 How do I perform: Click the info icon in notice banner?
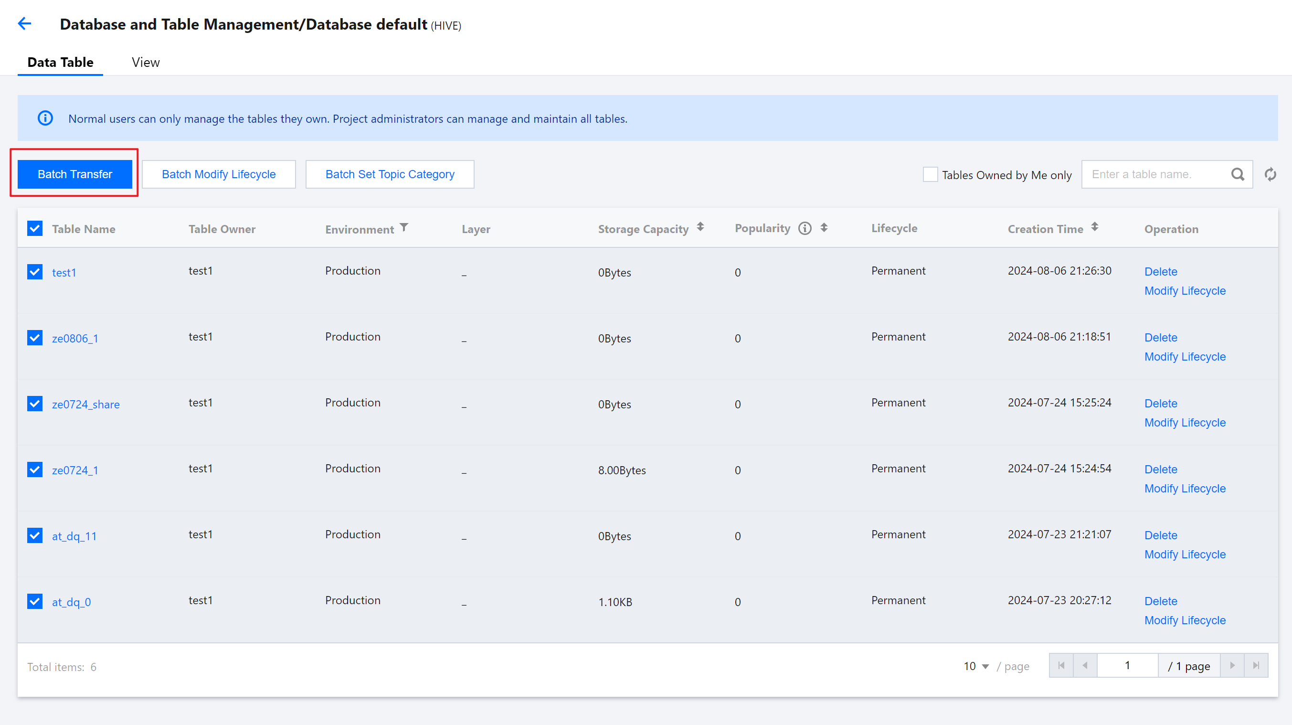click(x=45, y=118)
